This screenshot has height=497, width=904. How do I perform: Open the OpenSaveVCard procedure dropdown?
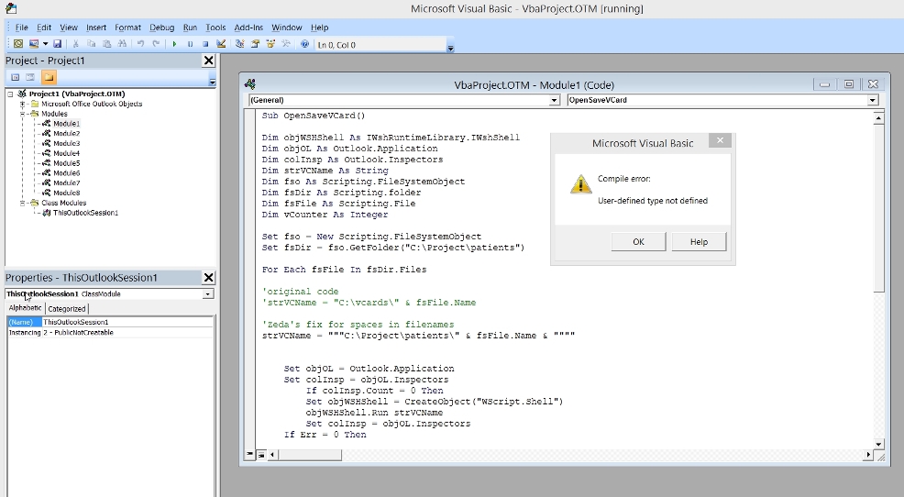tap(873, 100)
